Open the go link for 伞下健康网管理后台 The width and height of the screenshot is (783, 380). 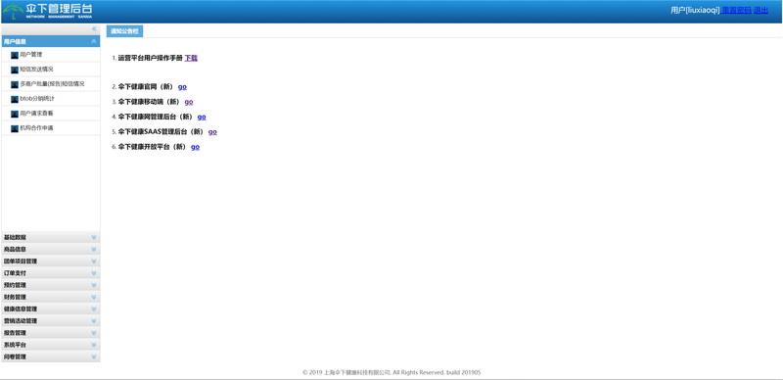point(202,117)
